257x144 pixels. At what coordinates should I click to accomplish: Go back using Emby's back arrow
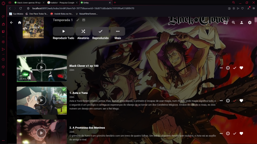12,23
